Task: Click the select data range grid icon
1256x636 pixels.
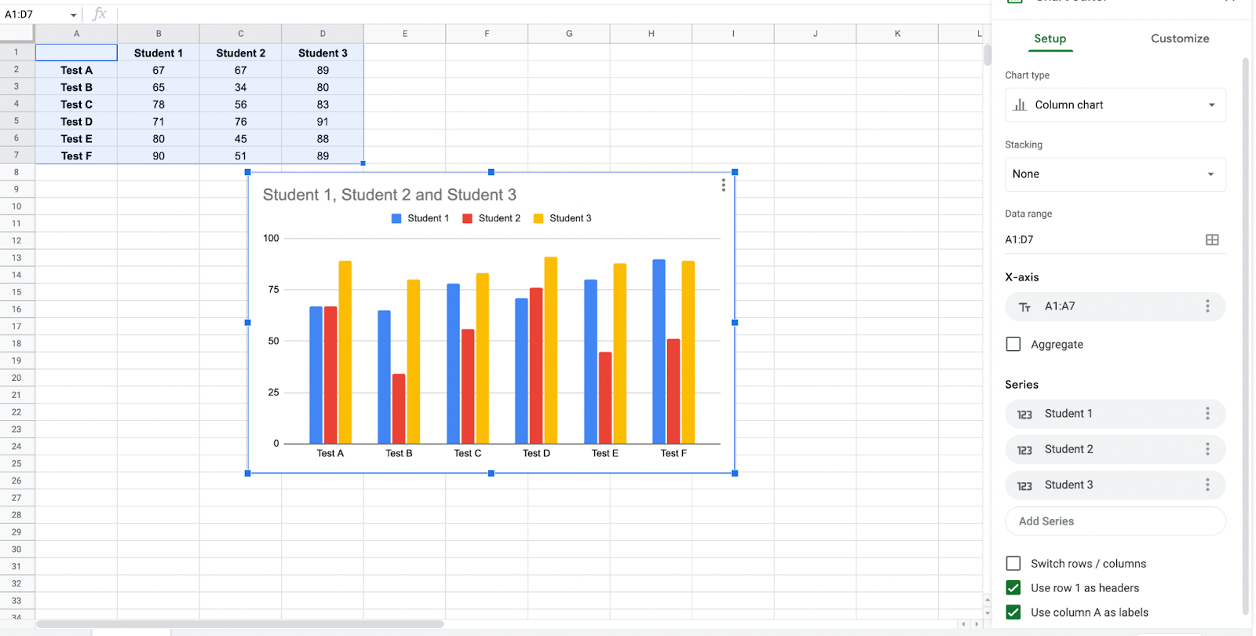Action: (1211, 239)
